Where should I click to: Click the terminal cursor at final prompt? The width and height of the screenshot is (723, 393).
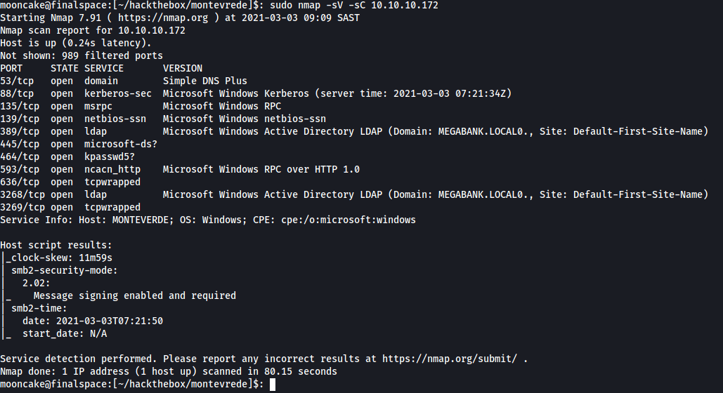(273, 384)
